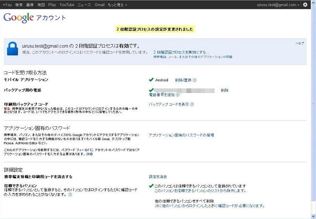This screenshot has width=316, height=219.
Task: Click the モバイル アプリケーション label
Action: pyautogui.click(x=26, y=79)
